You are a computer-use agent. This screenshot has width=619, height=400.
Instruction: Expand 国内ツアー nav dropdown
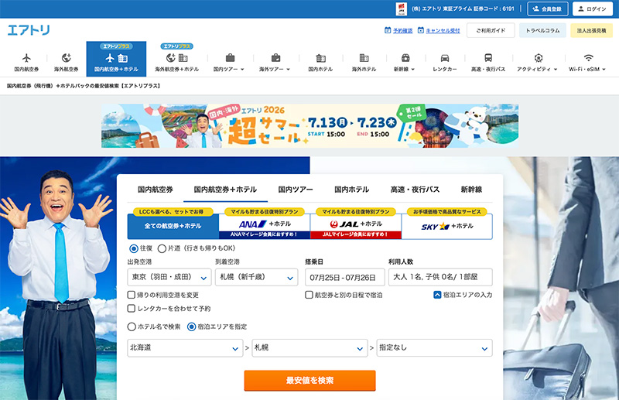tap(228, 69)
